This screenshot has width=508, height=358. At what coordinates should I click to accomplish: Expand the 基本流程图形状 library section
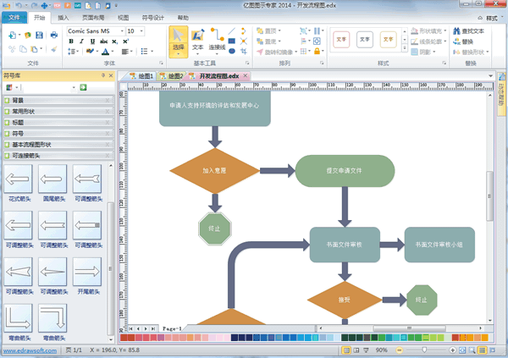pyautogui.click(x=58, y=144)
